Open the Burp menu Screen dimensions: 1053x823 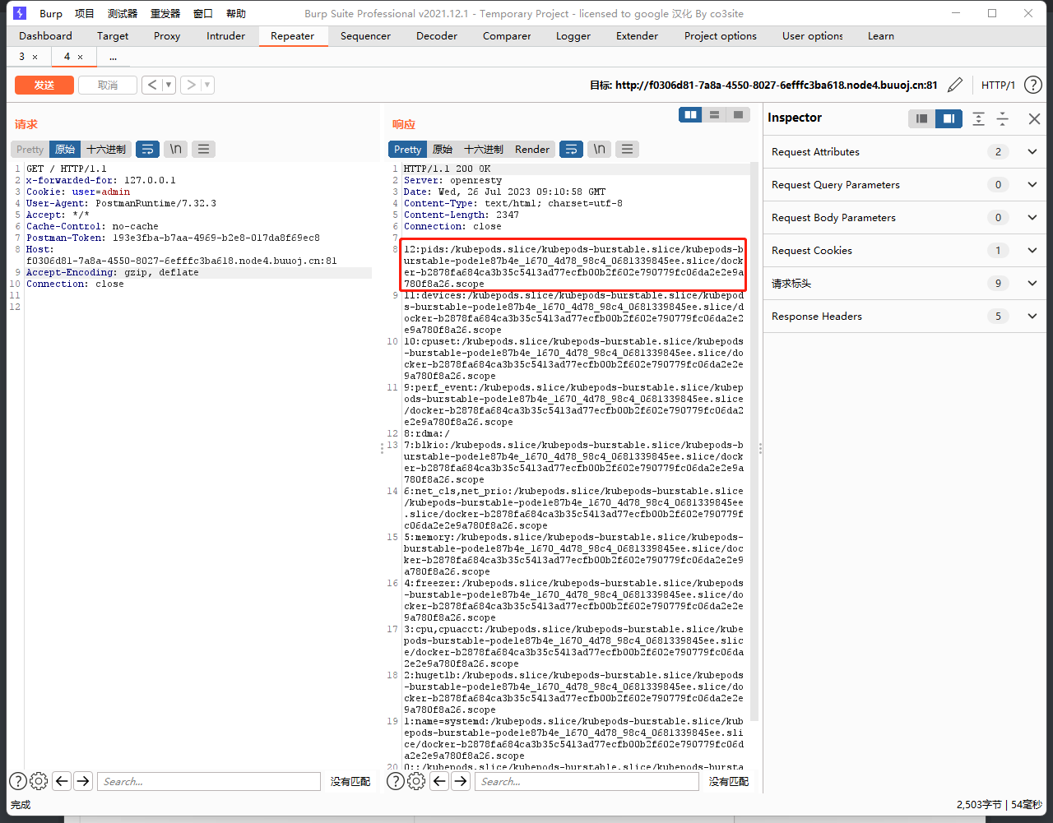coord(51,13)
